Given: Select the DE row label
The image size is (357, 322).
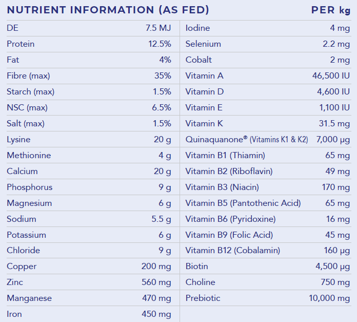Looking at the screenshot, I should click(13, 28).
